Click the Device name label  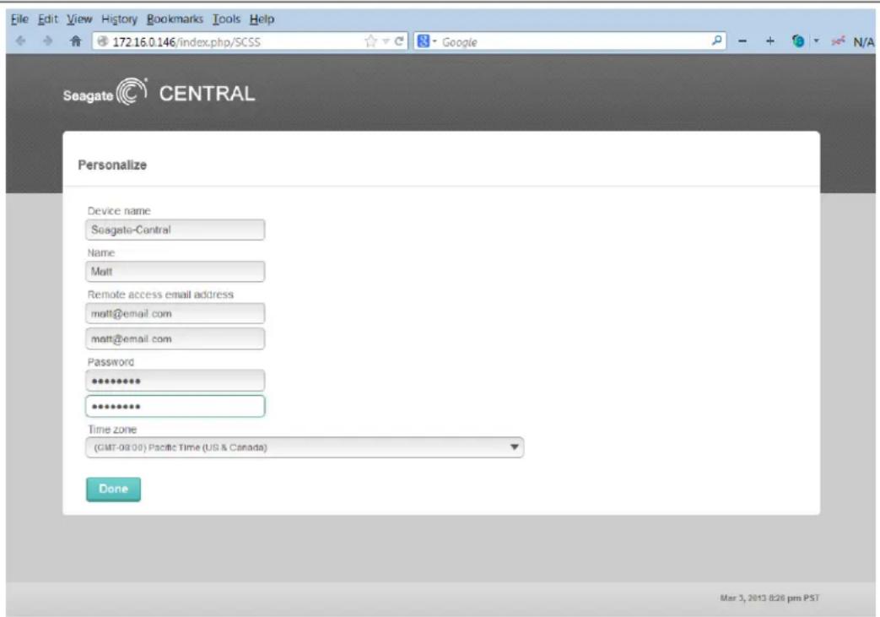(119, 211)
